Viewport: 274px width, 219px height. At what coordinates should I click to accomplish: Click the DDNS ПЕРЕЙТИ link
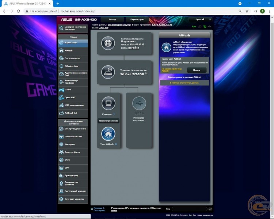pyautogui.click(x=134, y=48)
